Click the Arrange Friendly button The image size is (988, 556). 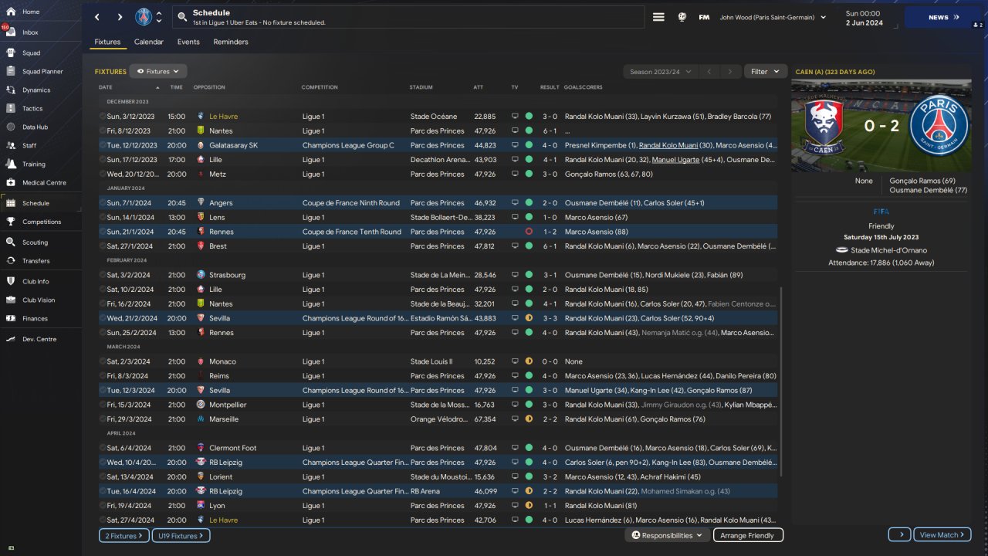pos(748,535)
